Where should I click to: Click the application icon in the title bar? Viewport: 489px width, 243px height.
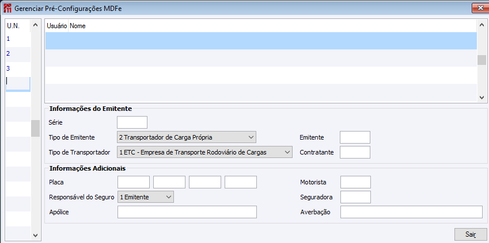click(7, 7)
